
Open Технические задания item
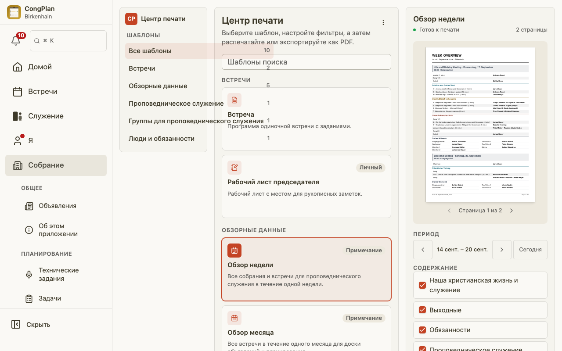point(63,275)
